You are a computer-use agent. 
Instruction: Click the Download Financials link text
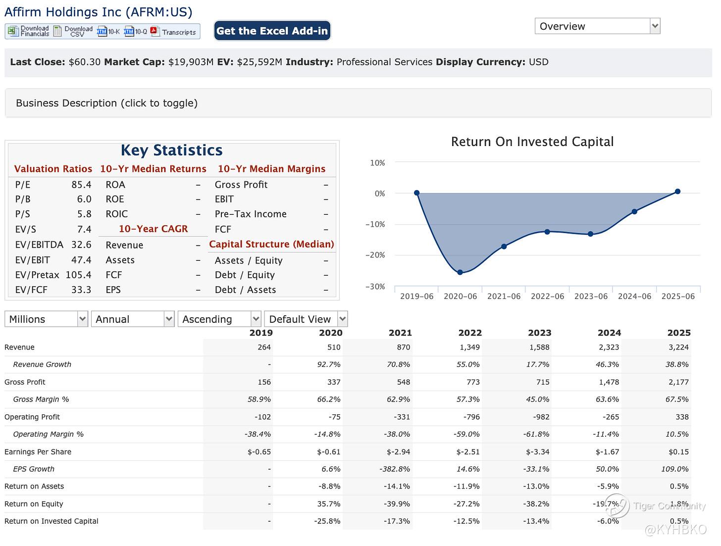click(35, 31)
